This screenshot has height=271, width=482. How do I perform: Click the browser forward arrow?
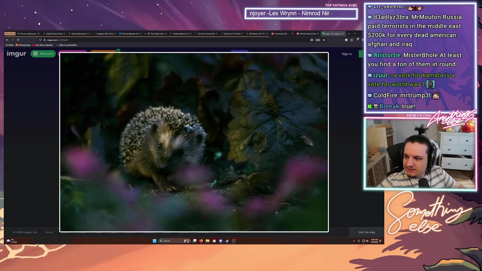(x=12, y=40)
